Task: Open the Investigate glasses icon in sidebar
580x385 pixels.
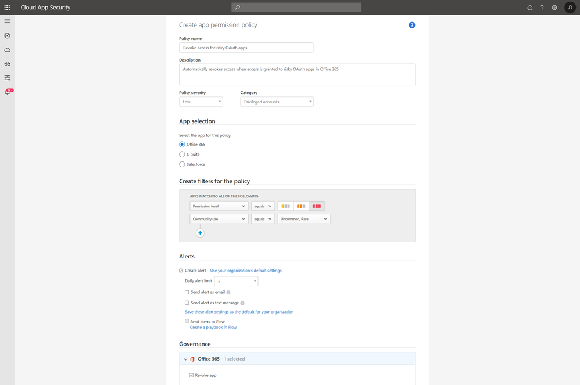Action: (x=8, y=64)
